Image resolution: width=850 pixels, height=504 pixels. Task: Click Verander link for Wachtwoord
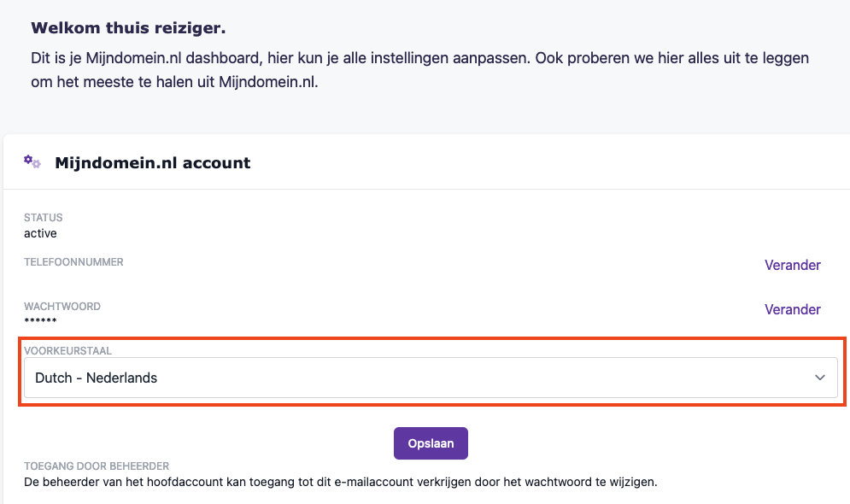792,309
